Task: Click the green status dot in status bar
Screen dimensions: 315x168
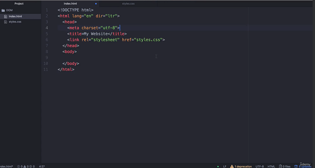Action: pos(218,166)
